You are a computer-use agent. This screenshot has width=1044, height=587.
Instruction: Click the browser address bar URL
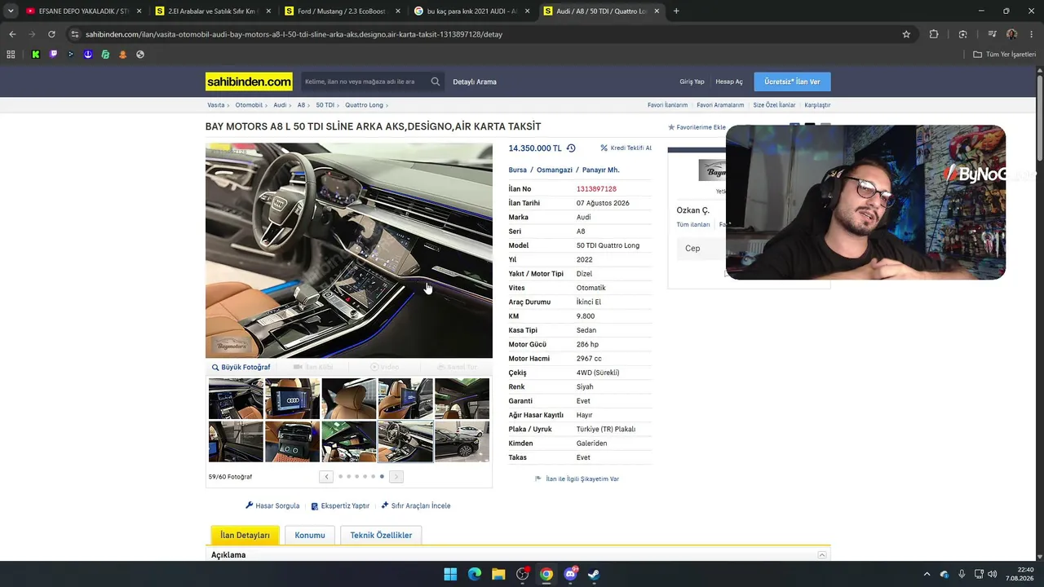[x=294, y=34]
